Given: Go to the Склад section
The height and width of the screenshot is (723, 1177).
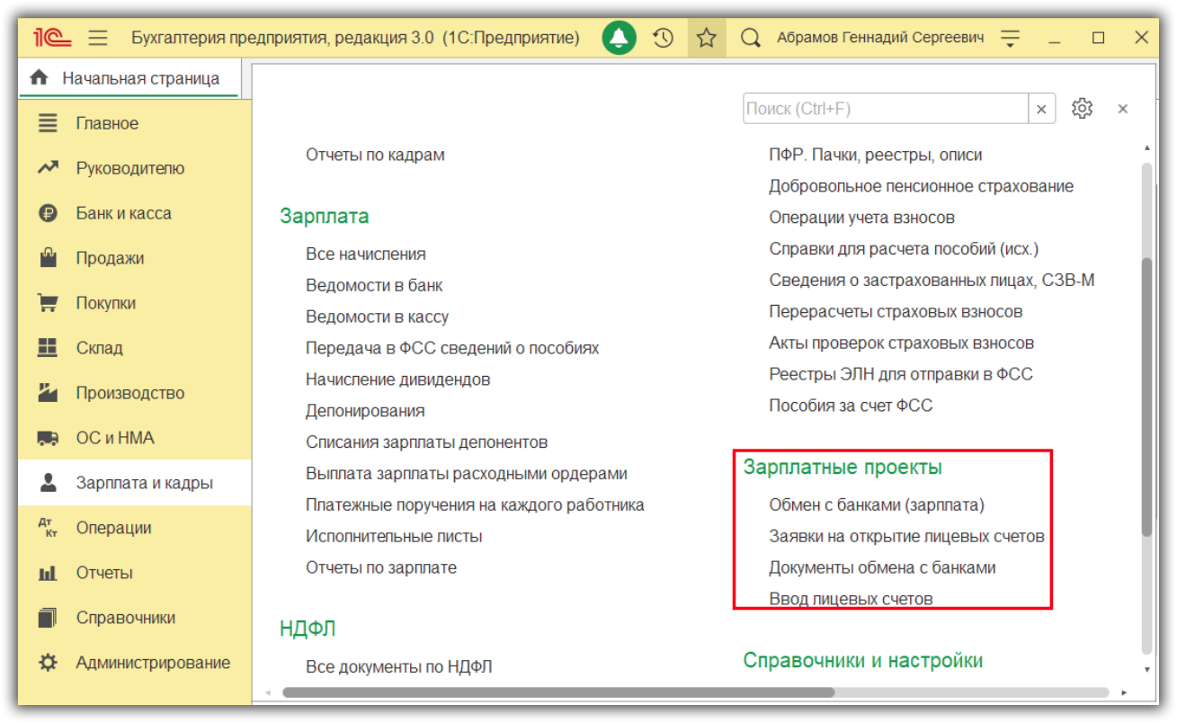Looking at the screenshot, I should 135,348.
